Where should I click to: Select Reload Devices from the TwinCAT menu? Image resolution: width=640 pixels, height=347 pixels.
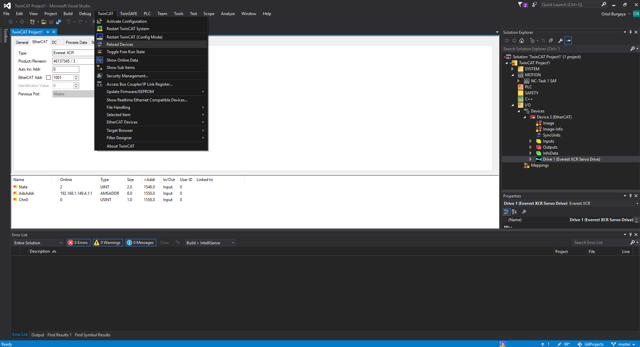pos(120,45)
